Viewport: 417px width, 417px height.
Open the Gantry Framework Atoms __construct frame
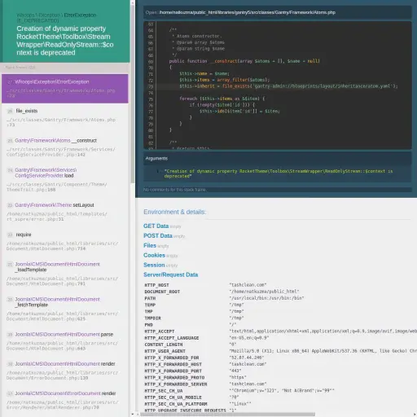[x=65, y=147]
